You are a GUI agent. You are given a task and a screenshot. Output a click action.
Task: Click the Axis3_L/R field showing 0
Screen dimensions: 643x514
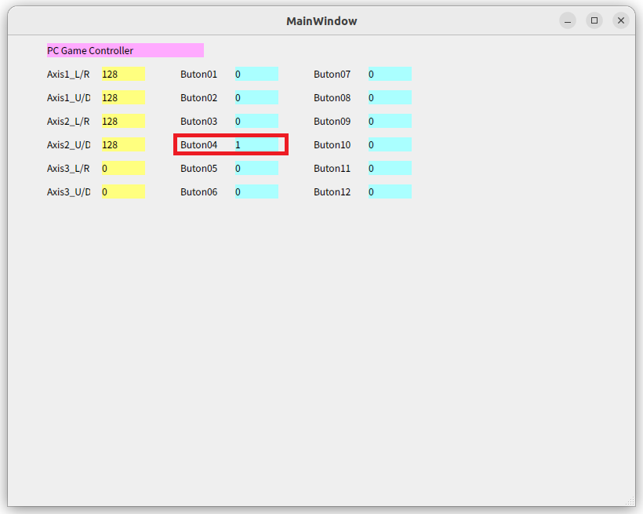(122, 168)
